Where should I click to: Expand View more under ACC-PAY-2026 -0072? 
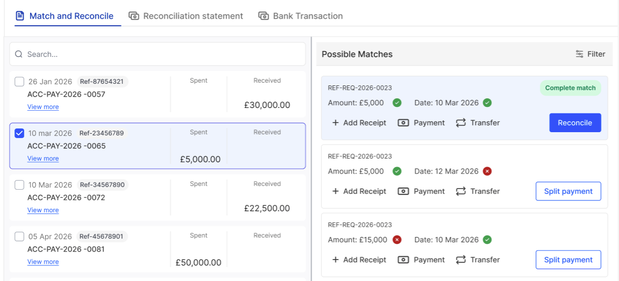pos(43,210)
